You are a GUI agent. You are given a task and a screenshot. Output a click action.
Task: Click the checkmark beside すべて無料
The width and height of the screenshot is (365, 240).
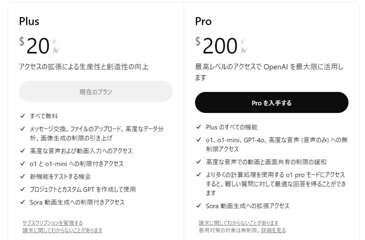pos(22,116)
